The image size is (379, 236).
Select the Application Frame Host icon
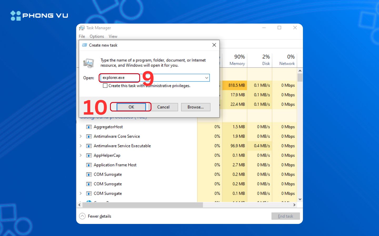[89, 165]
